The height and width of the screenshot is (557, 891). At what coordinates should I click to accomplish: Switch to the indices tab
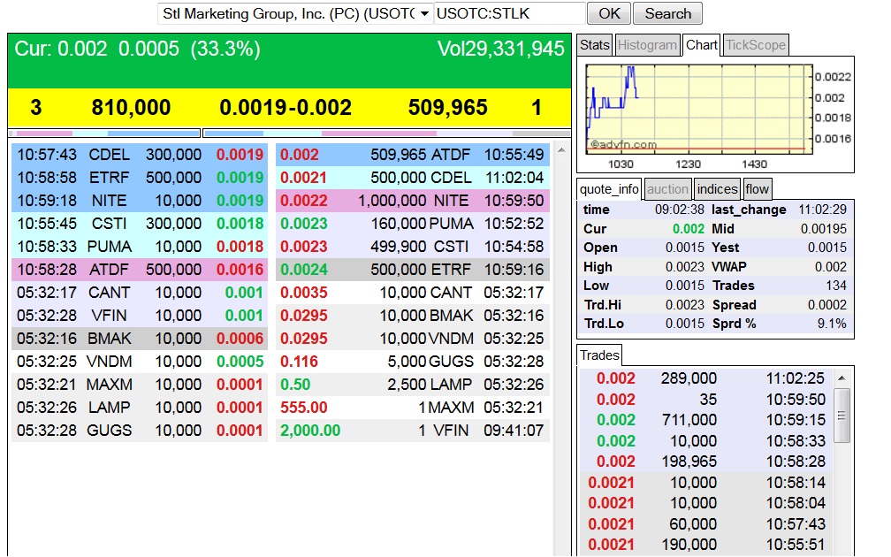pos(717,189)
